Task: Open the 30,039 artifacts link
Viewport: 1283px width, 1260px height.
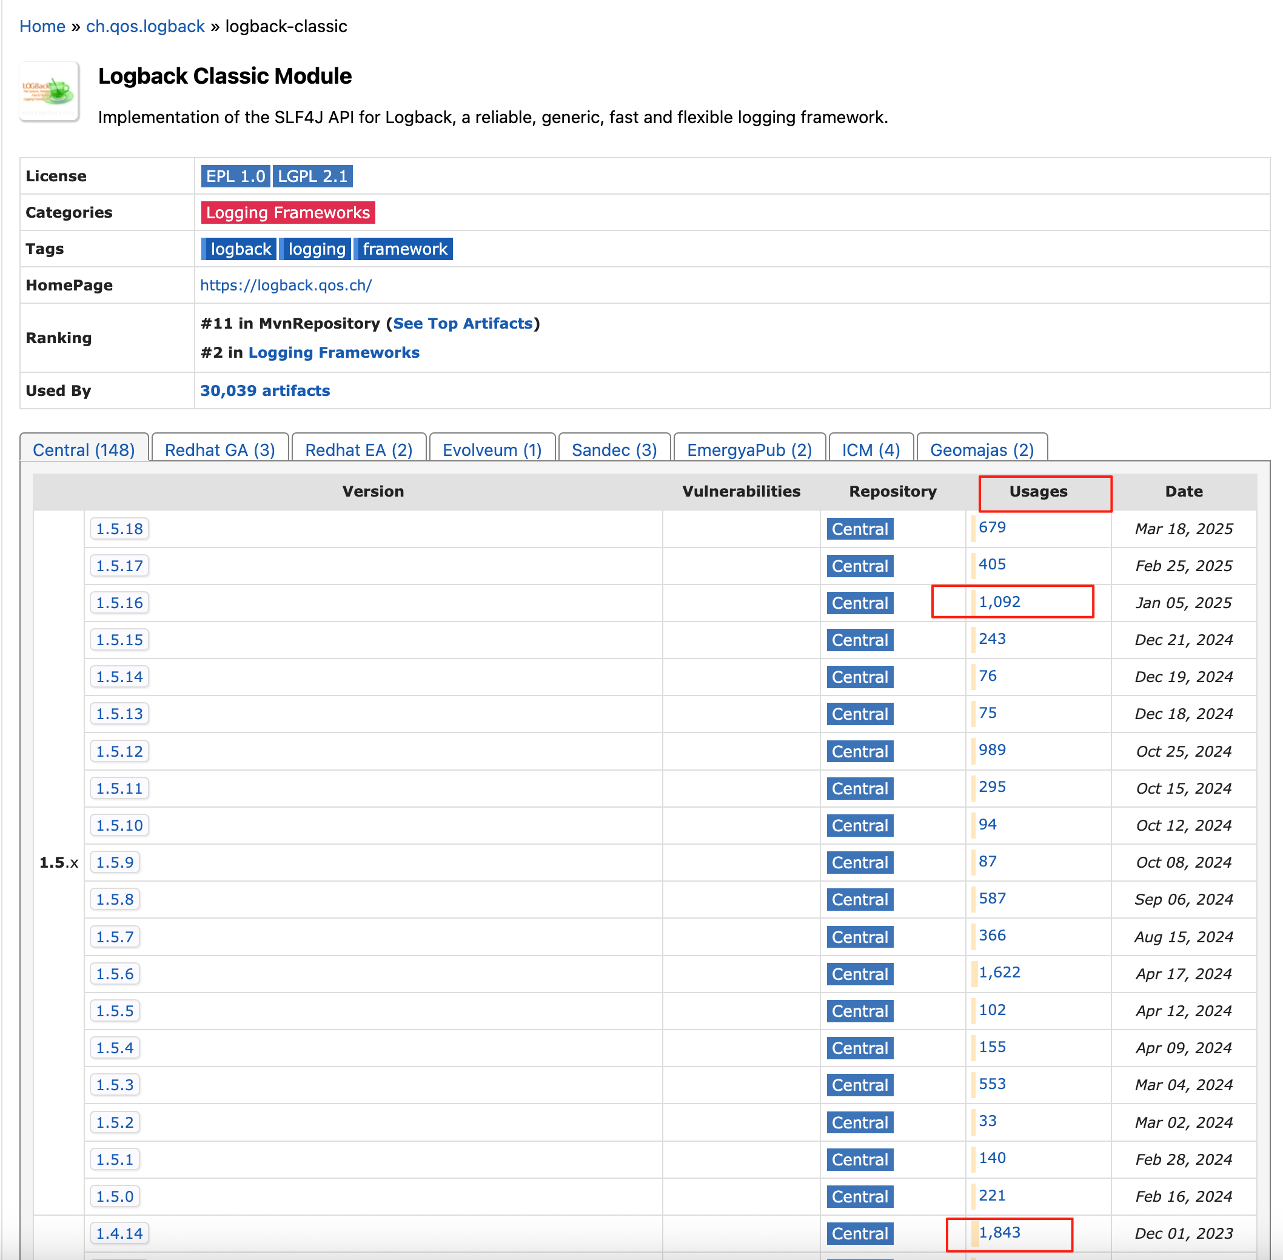Action: pyautogui.click(x=265, y=390)
